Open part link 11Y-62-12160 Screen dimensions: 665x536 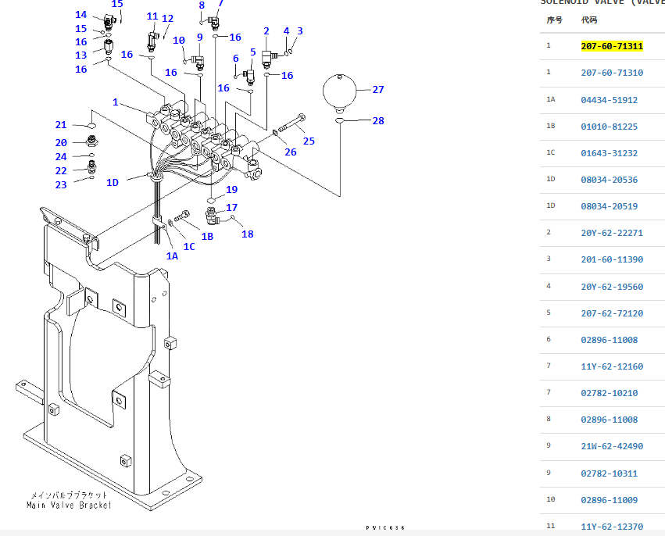pyautogui.click(x=612, y=366)
